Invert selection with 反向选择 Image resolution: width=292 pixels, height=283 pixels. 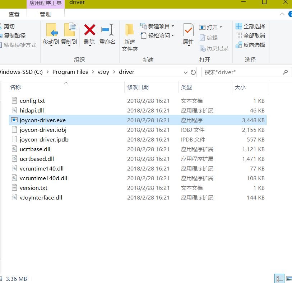[250, 45]
